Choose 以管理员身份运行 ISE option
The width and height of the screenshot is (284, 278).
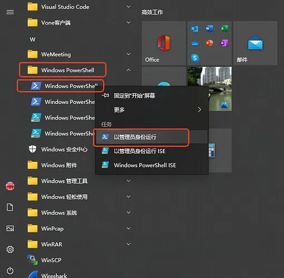point(152,151)
